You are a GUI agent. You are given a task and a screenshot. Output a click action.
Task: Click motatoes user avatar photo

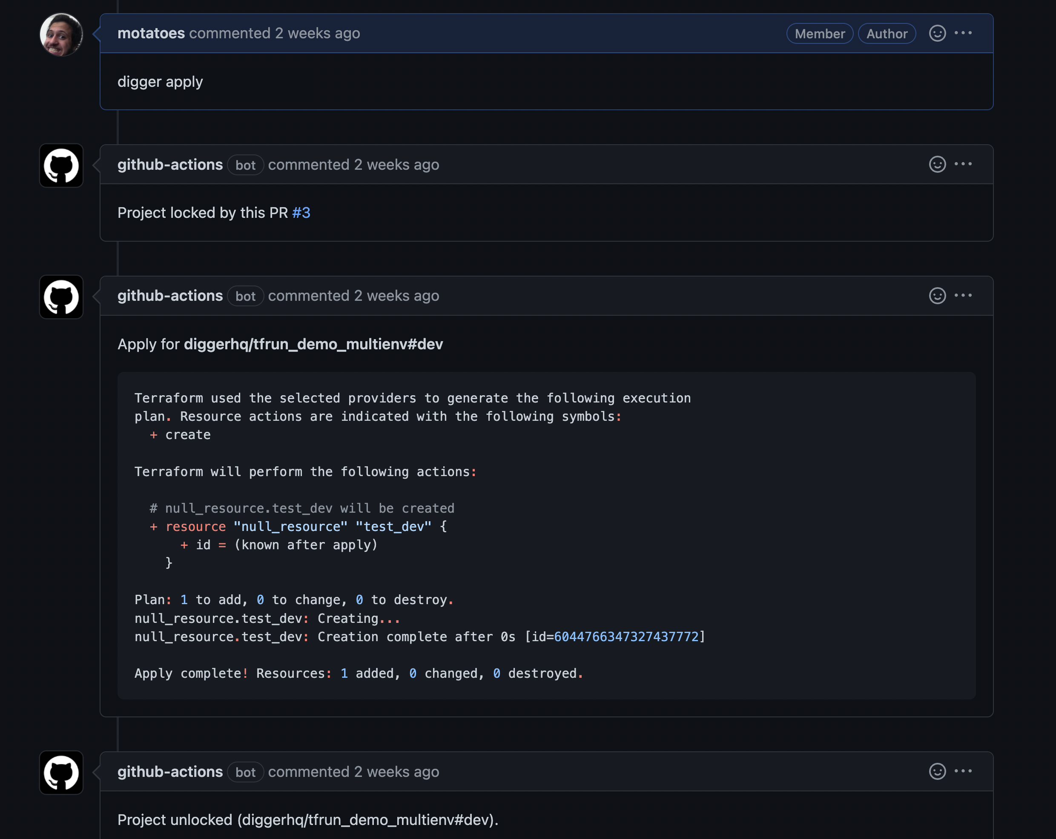[x=61, y=35]
